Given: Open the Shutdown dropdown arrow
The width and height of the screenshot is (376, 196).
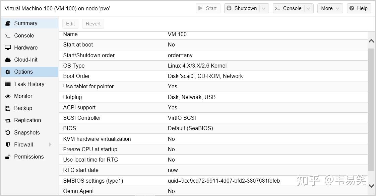Looking at the screenshot, I should pos(264,8).
